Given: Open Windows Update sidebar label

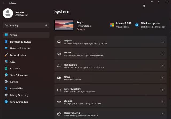Looking at the screenshot, I should (x=19, y=102).
